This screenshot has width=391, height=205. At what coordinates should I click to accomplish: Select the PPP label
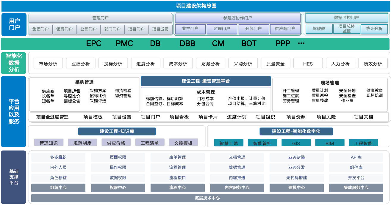tap(283, 44)
